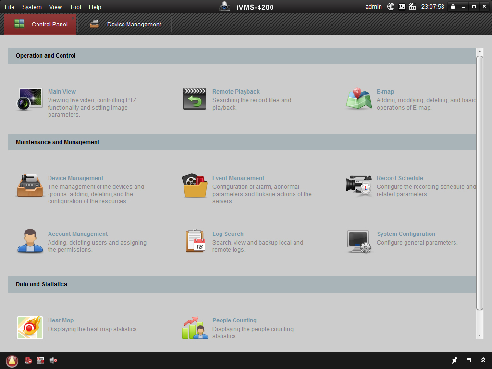This screenshot has height=369, width=492.
Task: Click the pin icon in the bottom bar
Action: click(455, 360)
